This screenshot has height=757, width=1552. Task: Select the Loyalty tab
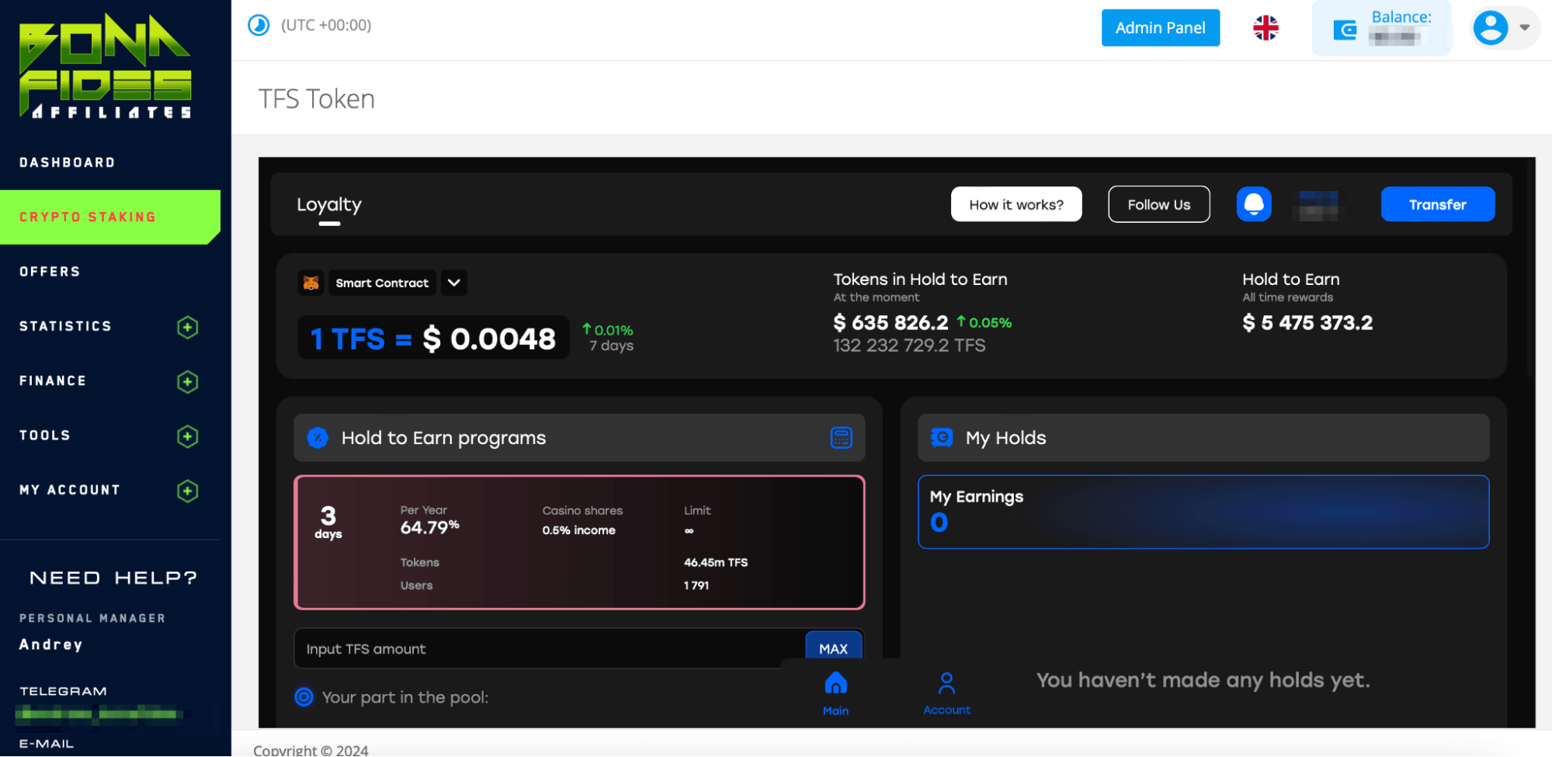[329, 205]
